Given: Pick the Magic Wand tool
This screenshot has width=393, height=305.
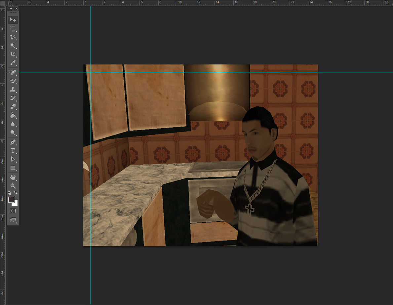Looking at the screenshot, I should [x=13, y=46].
